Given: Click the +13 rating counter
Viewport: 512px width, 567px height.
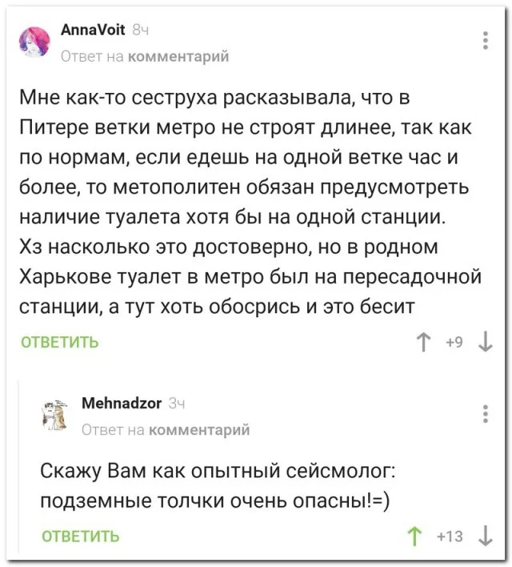Looking at the screenshot, I should 450,536.
